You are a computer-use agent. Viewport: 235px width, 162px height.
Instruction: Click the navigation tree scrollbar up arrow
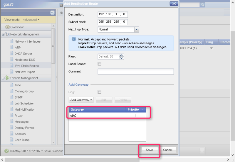pyautogui.click(x=53, y=26)
